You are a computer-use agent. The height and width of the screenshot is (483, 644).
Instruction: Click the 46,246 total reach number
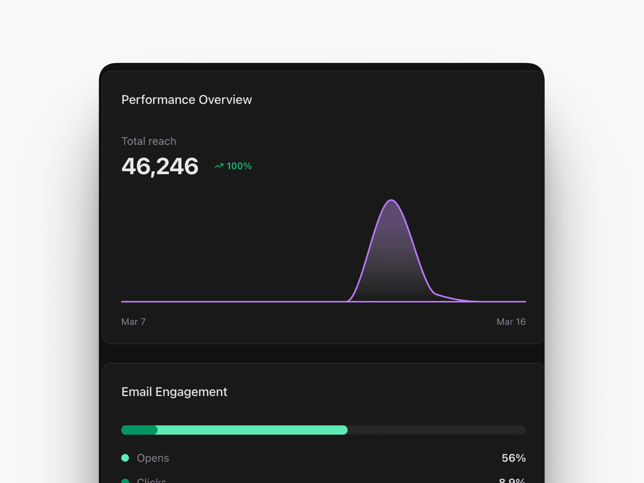[160, 166]
